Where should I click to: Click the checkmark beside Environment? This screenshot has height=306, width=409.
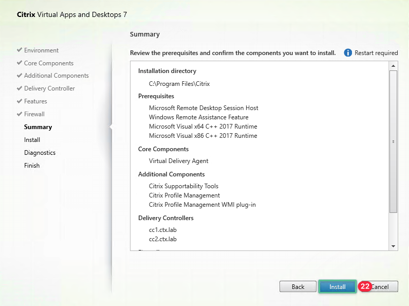coord(20,50)
